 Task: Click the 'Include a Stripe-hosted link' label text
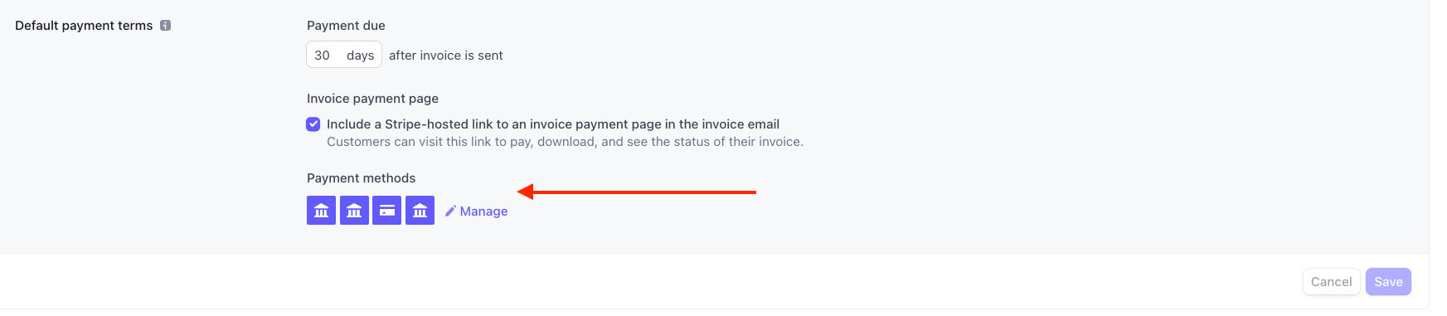[x=553, y=124]
